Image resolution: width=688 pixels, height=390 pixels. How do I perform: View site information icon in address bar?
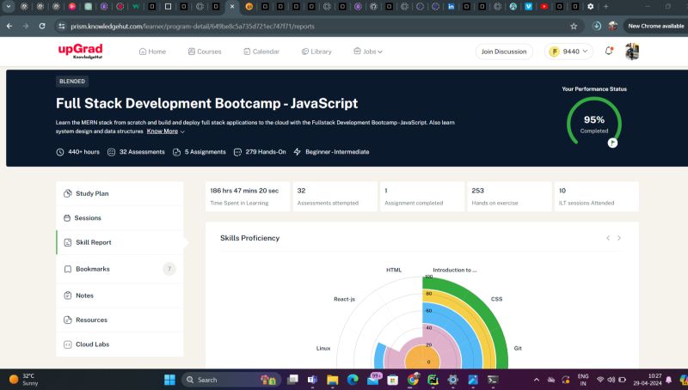click(62, 27)
